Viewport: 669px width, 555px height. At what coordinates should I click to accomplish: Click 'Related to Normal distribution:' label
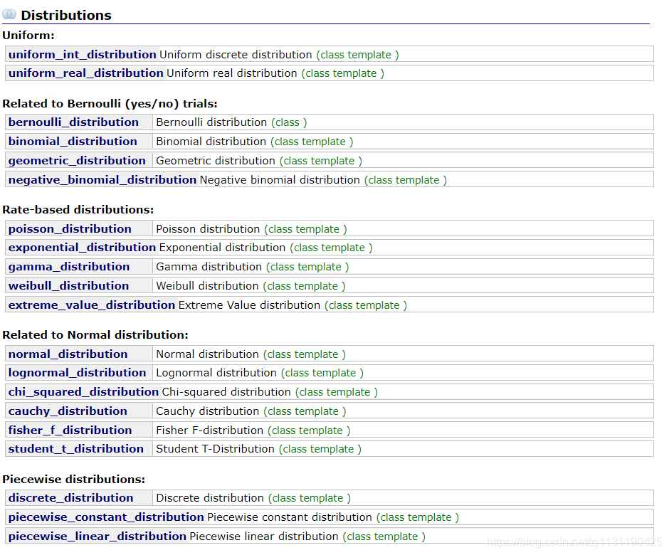(95, 335)
